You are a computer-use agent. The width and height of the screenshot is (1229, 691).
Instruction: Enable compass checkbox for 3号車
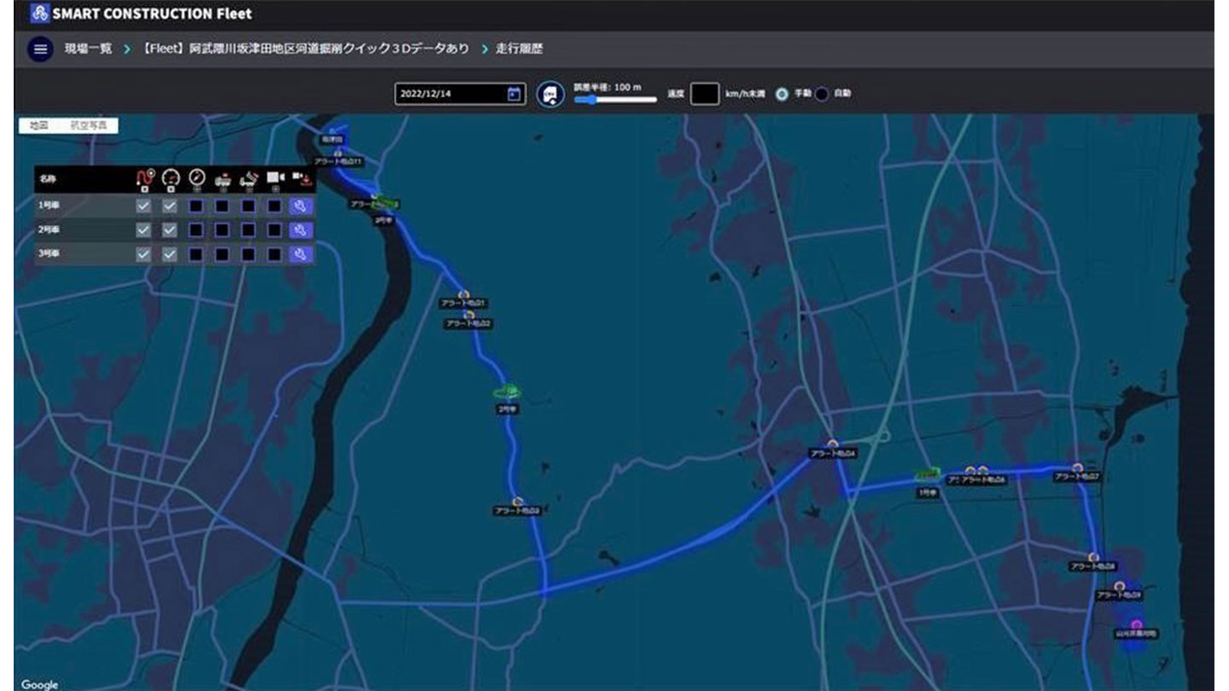pyautogui.click(x=196, y=254)
